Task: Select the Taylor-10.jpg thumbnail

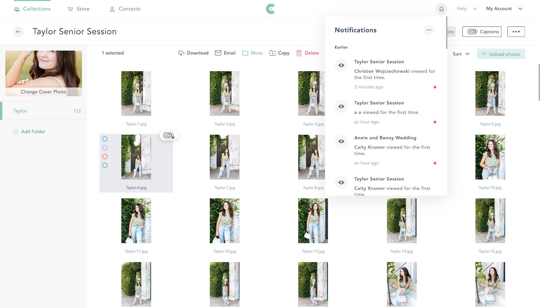Action: [x=490, y=157]
